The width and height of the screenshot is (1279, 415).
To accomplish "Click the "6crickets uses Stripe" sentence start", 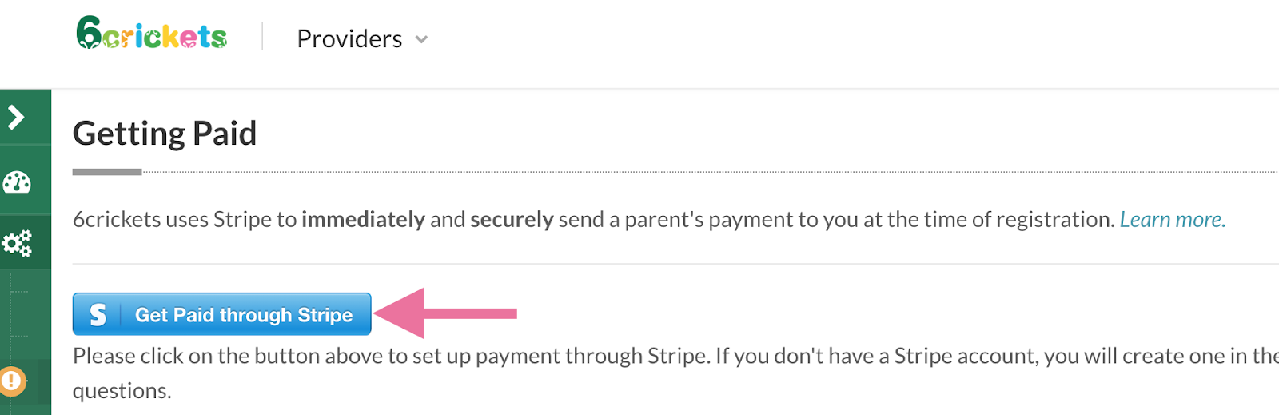I will tap(184, 220).
